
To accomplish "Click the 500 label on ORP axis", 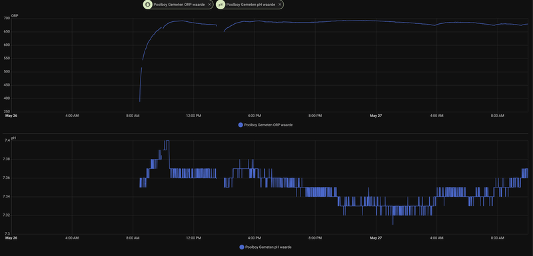I will [x=7, y=72].
